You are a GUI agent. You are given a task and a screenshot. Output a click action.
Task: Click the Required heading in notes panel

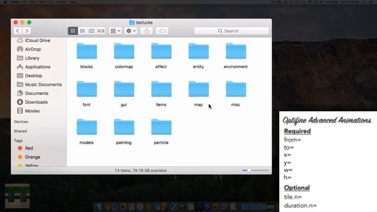point(297,131)
